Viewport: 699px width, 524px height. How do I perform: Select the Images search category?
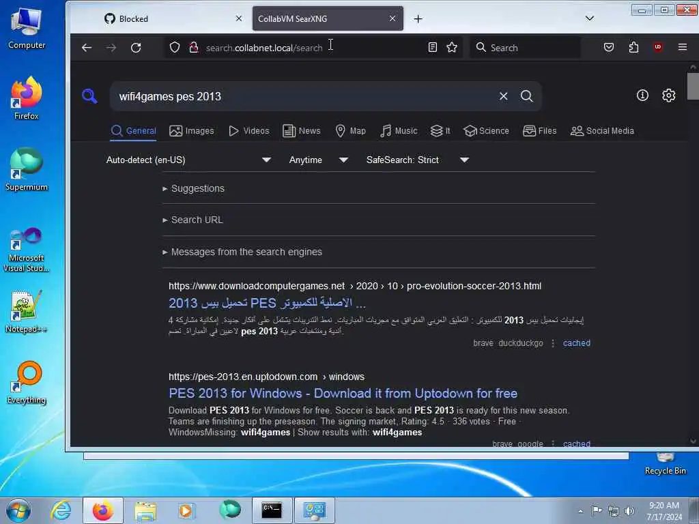point(192,130)
